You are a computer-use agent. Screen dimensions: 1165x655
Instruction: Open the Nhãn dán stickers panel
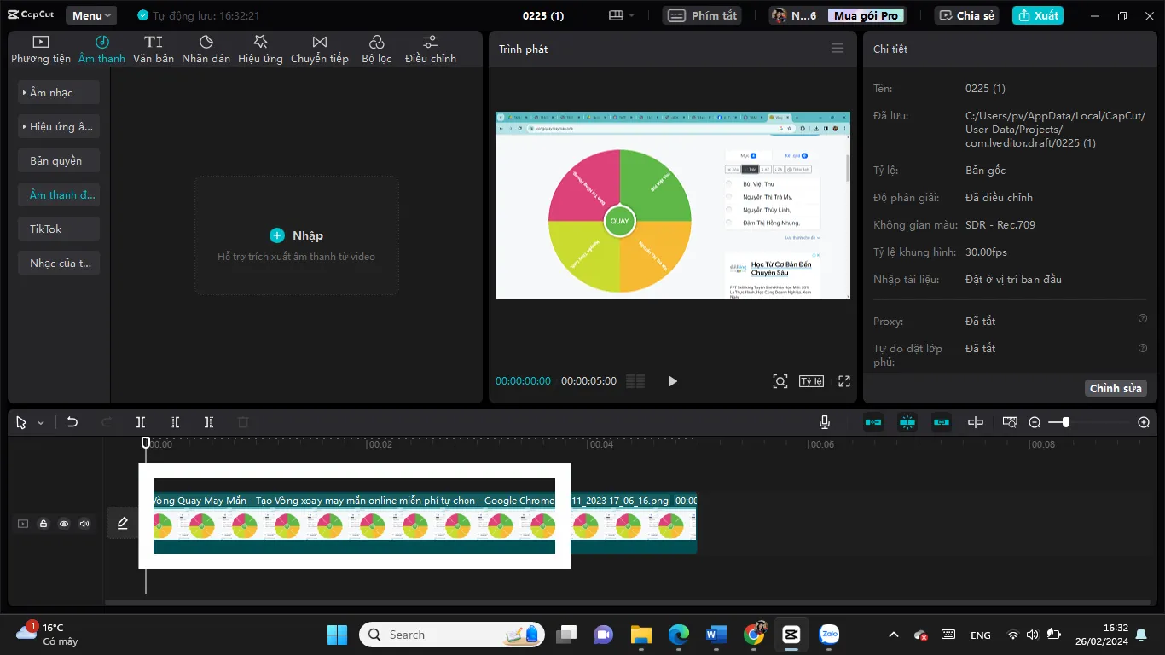click(206, 49)
